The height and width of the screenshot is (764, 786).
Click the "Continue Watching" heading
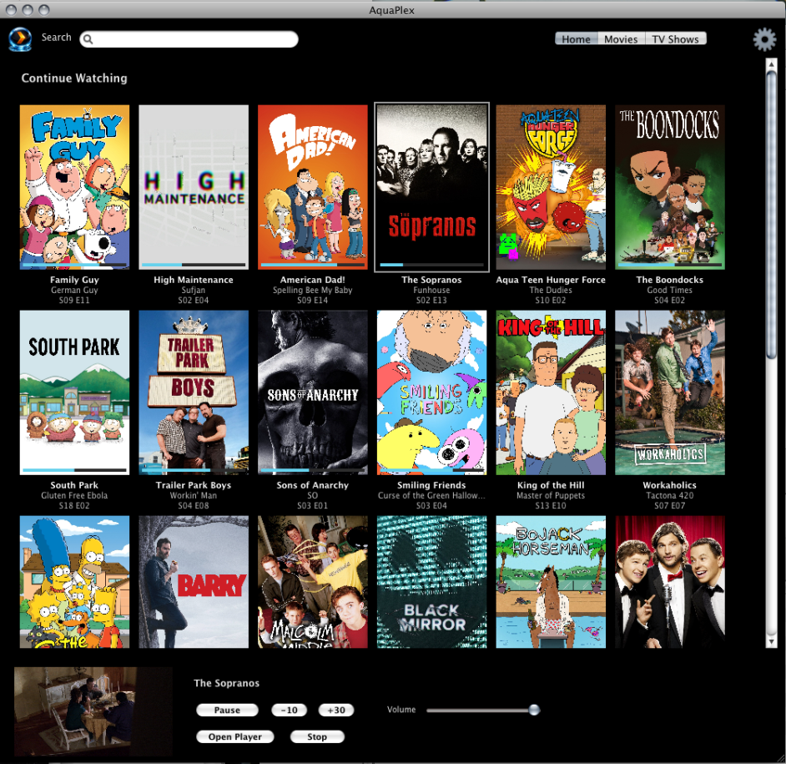tap(74, 78)
